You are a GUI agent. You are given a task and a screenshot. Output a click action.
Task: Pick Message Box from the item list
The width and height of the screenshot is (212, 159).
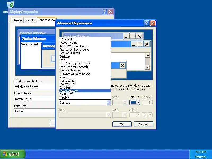pos(85,81)
